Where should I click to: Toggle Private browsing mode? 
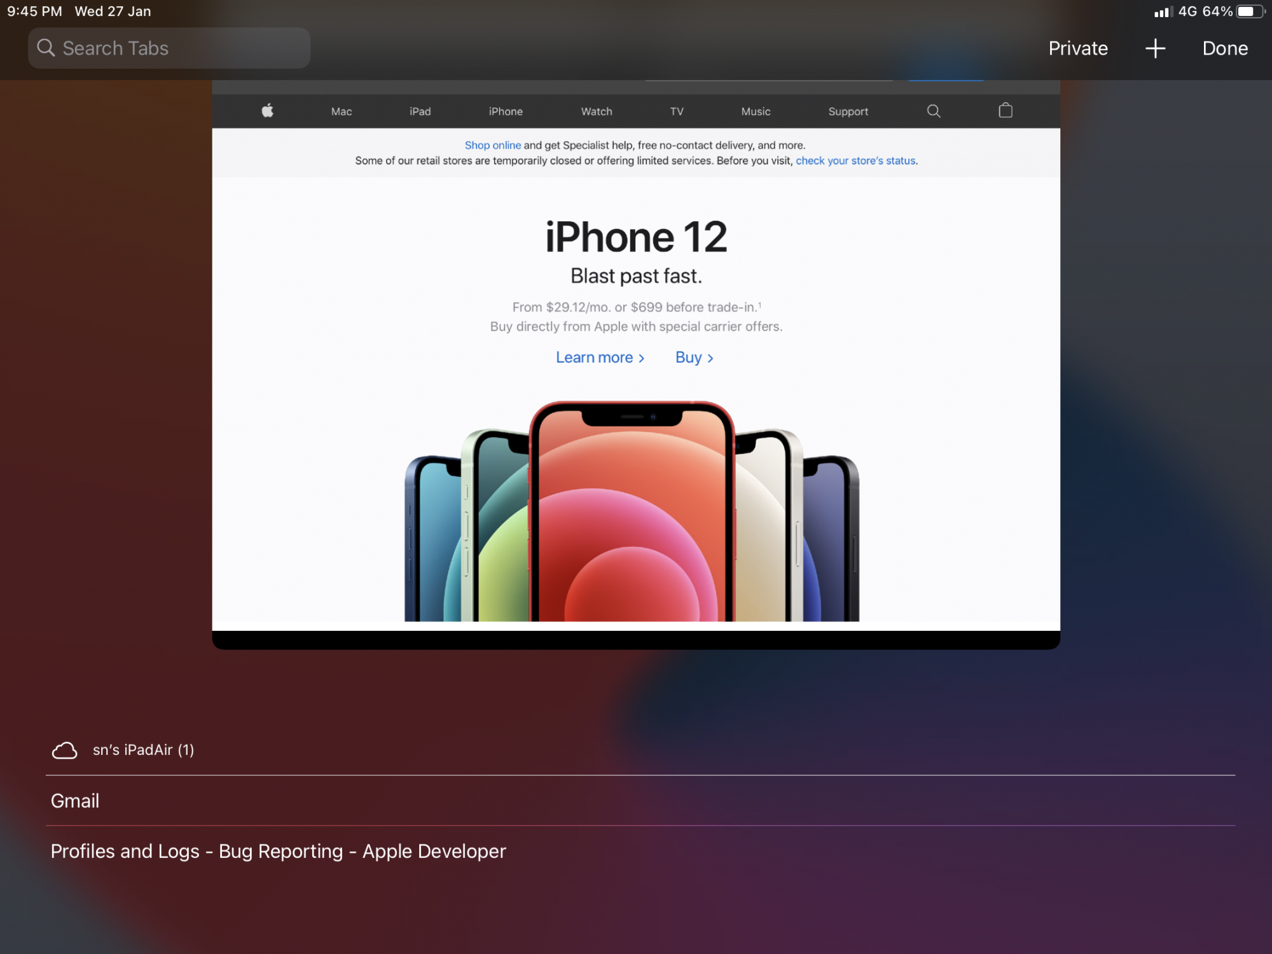point(1078,48)
